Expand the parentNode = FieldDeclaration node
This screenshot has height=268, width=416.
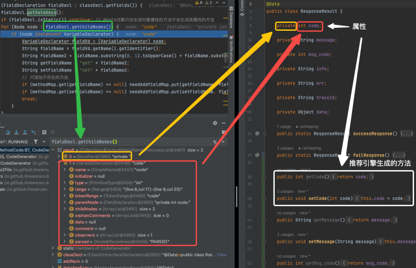65,202
